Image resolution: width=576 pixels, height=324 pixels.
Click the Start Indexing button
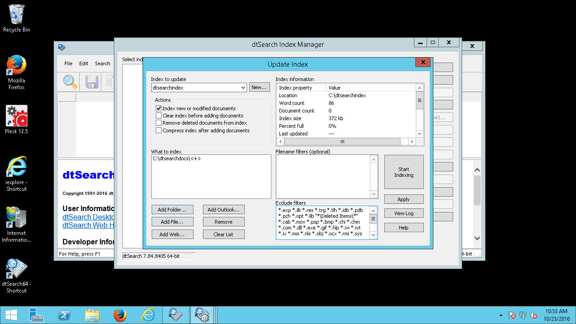(404, 172)
